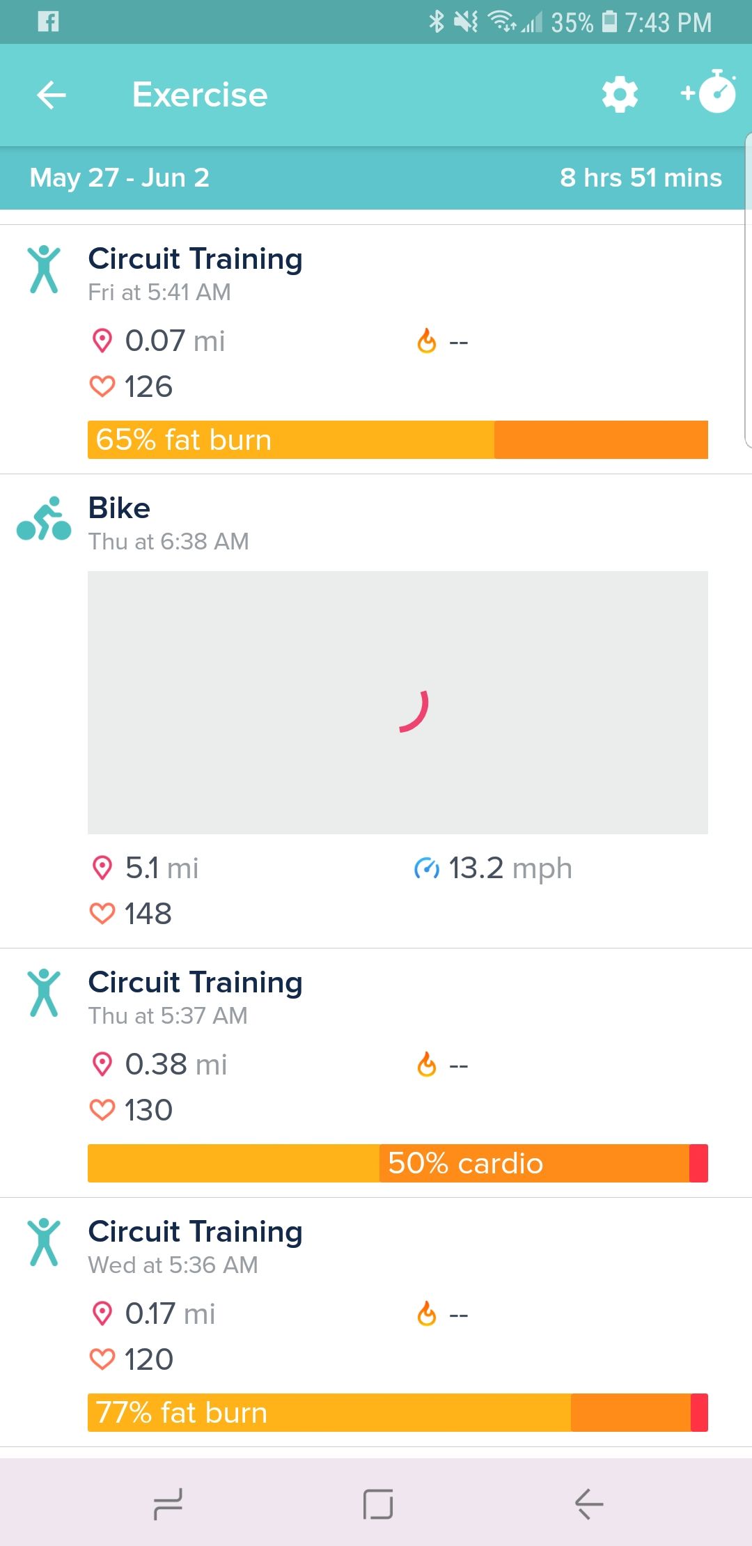Tap the location pin beside 5.1 mi
The width and height of the screenshot is (752, 1546).
[103, 868]
